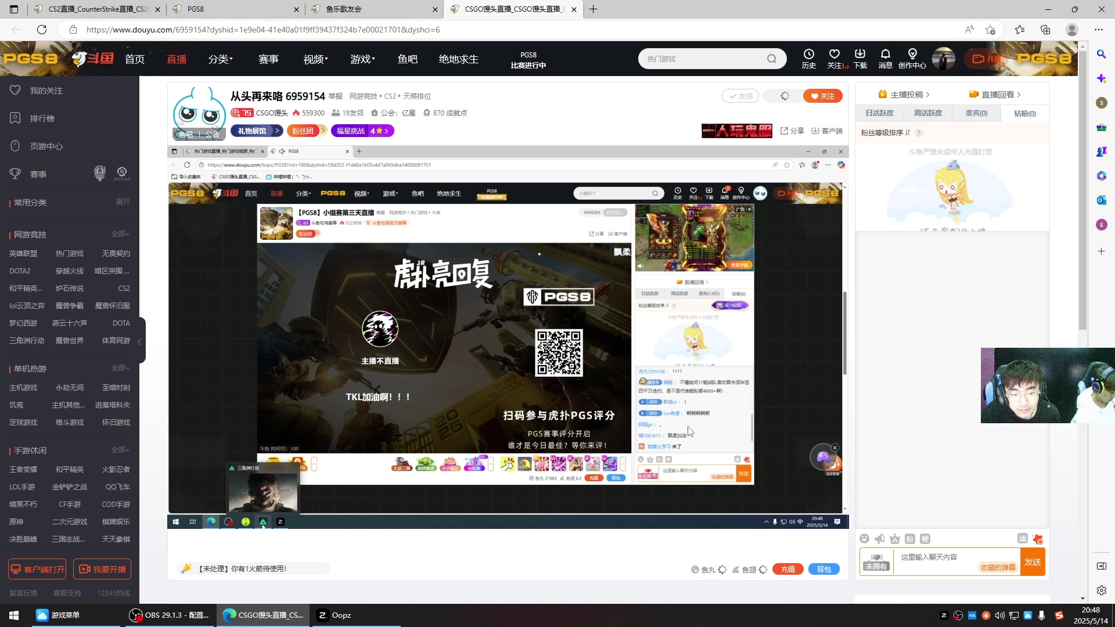Click 客户端打开 button in sidebar
The height and width of the screenshot is (627, 1115).
click(37, 570)
